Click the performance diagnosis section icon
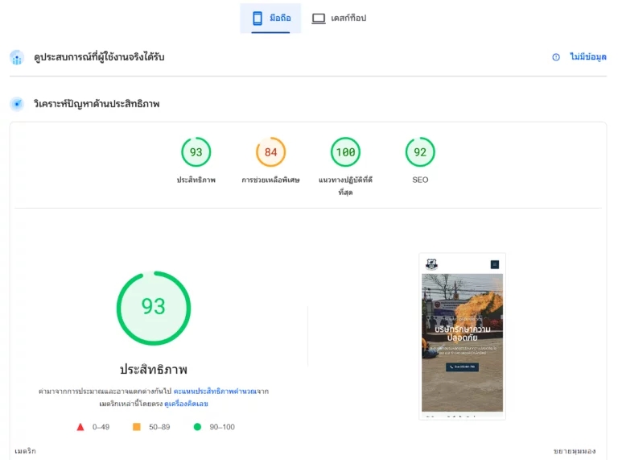Screen dimensions: 618x460 pos(17,104)
